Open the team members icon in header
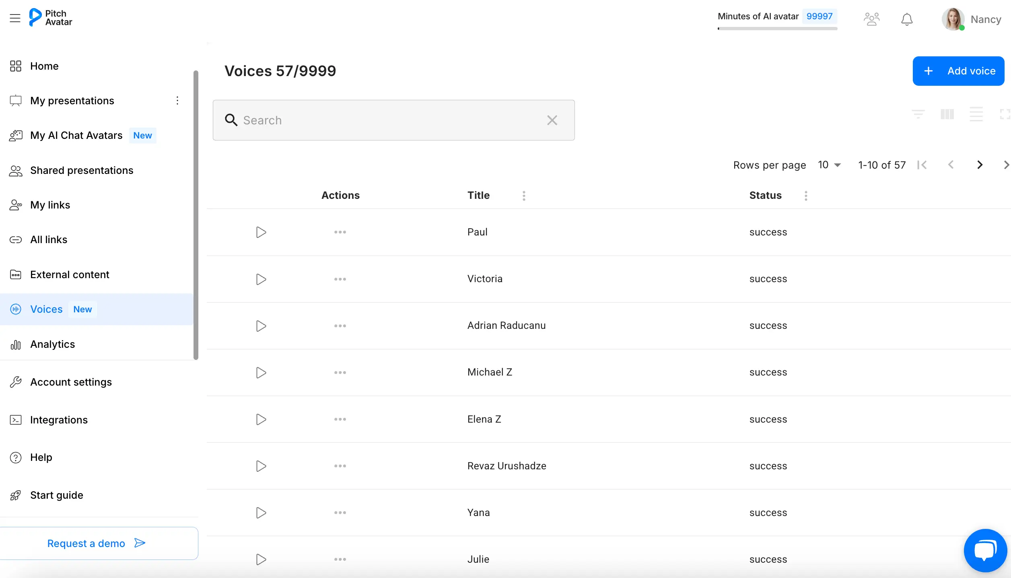The width and height of the screenshot is (1011, 578). point(871,19)
